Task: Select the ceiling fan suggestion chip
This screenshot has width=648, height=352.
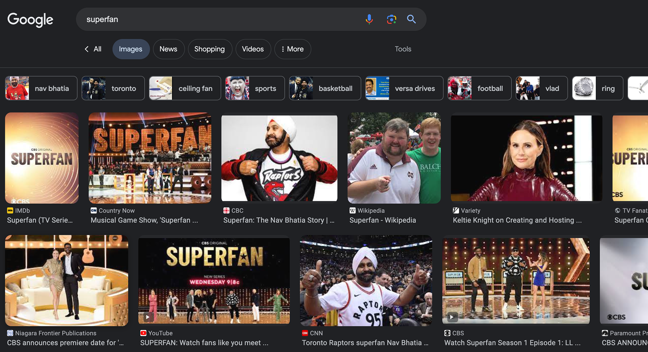Action: tap(185, 88)
